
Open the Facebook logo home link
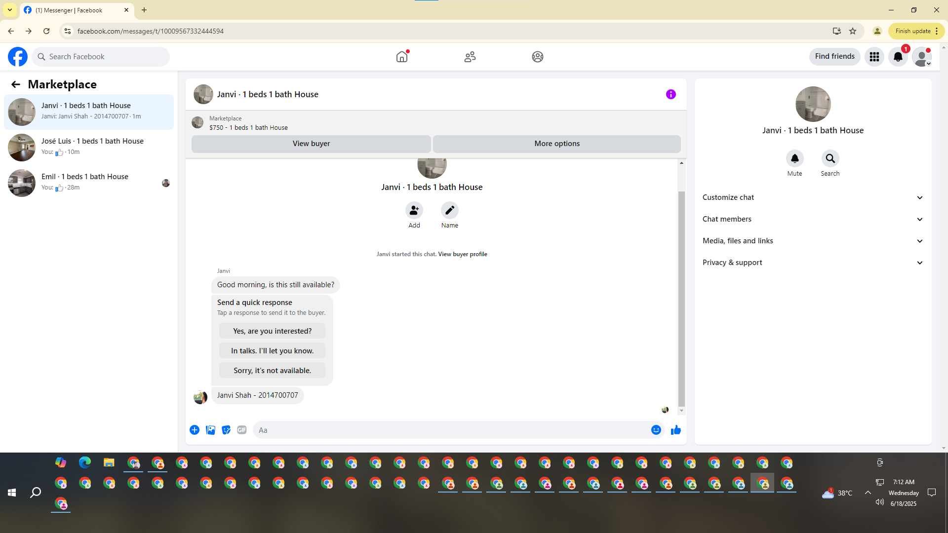pos(18,57)
